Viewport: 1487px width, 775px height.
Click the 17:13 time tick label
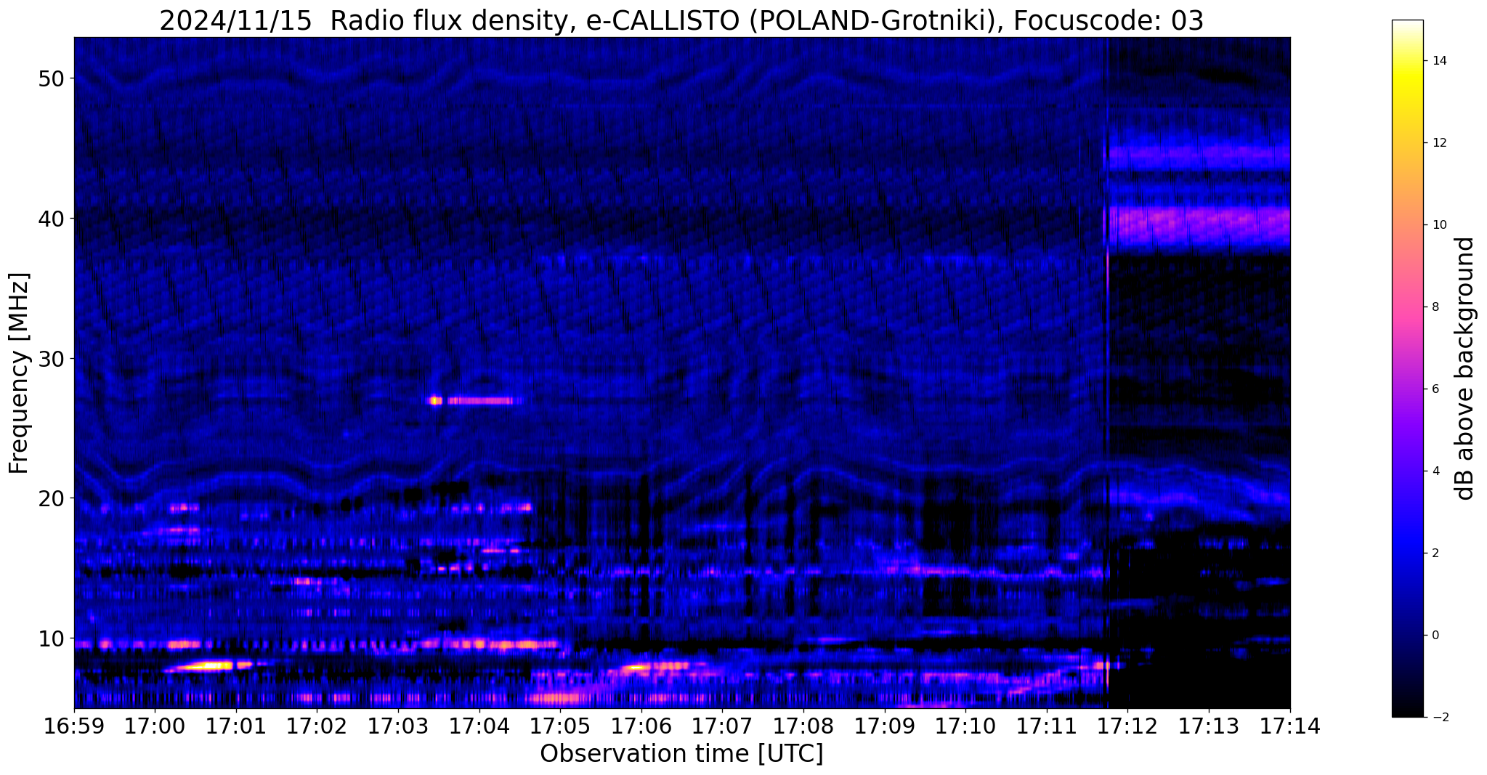tap(1210, 726)
